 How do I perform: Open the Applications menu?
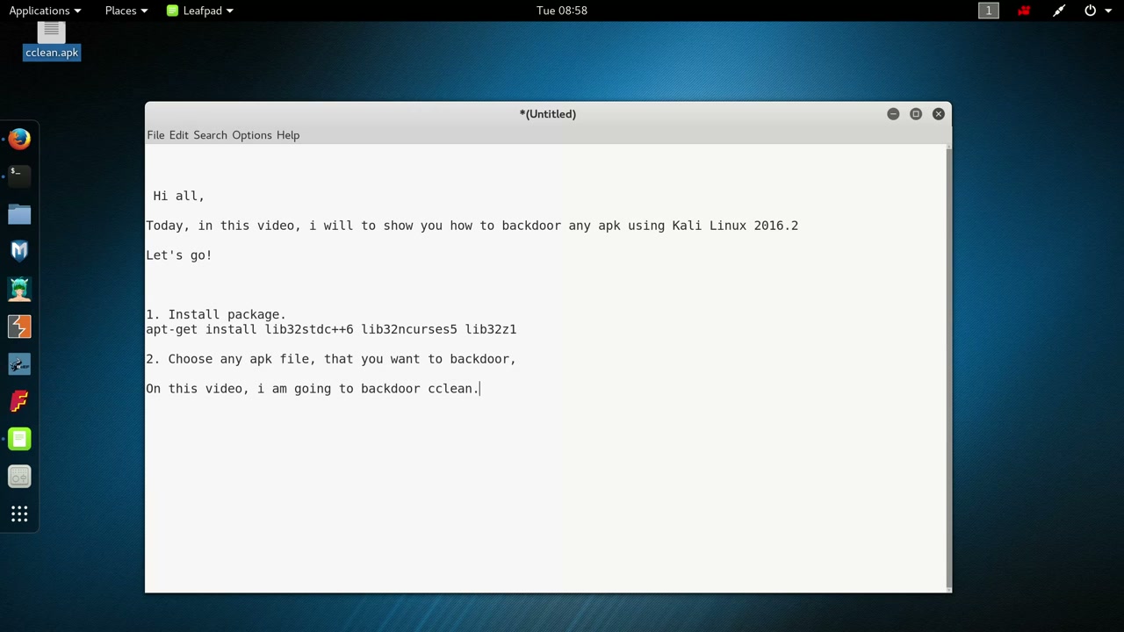(45, 11)
